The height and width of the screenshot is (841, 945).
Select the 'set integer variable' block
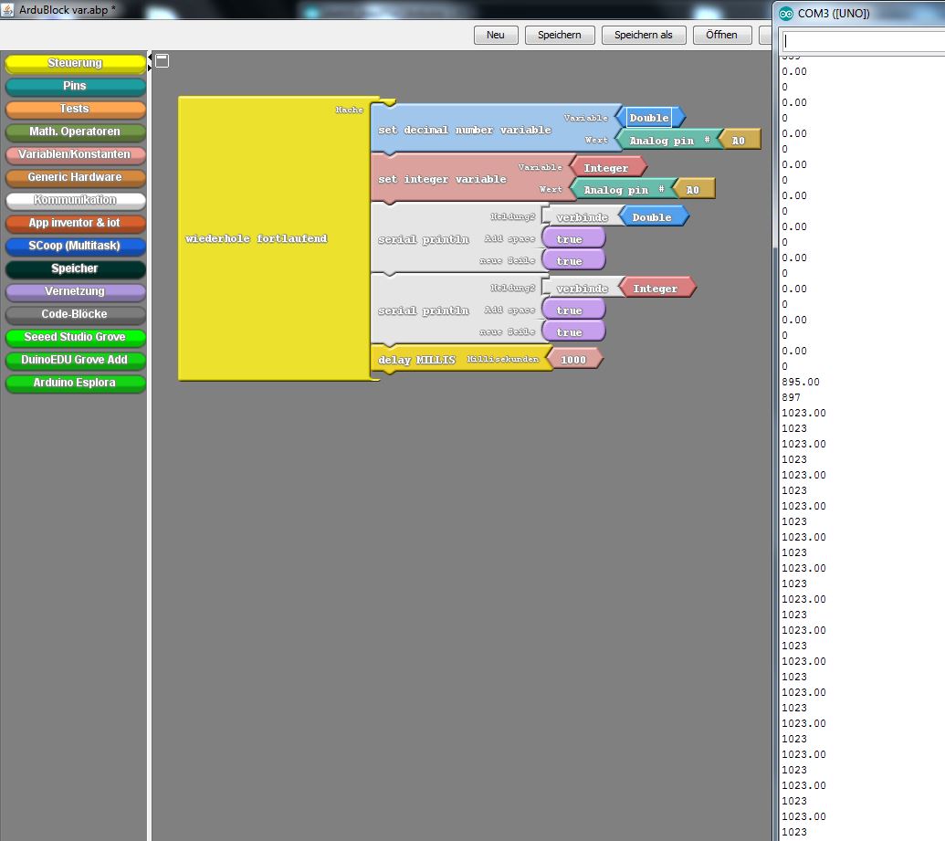(x=441, y=179)
